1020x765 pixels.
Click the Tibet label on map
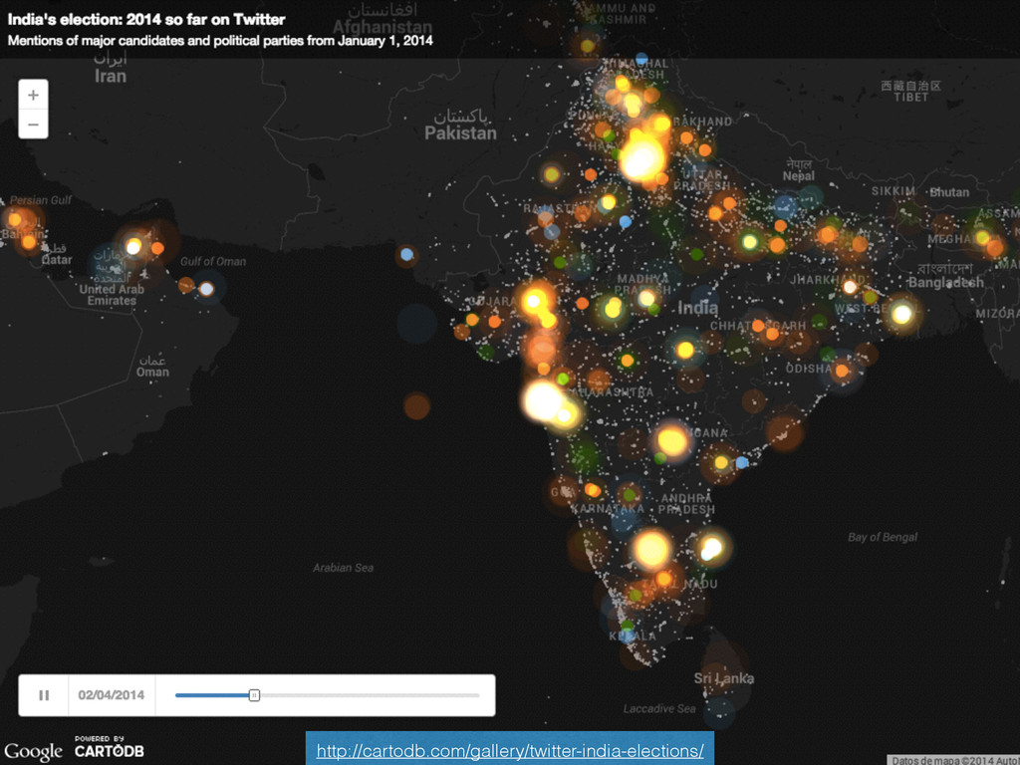[x=910, y=92]
